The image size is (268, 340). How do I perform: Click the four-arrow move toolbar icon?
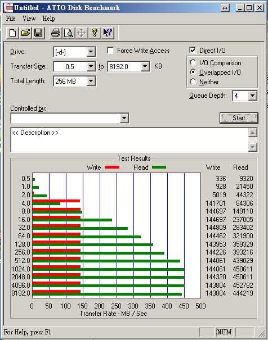click(82, 33)
